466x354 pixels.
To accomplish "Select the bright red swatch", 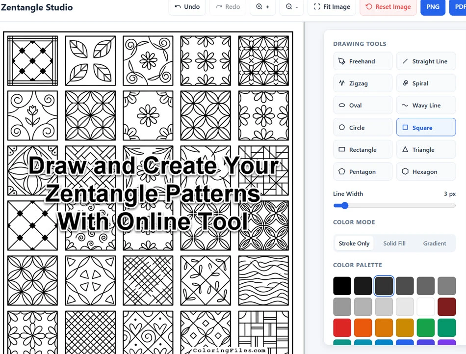I will tap(342, 327).
